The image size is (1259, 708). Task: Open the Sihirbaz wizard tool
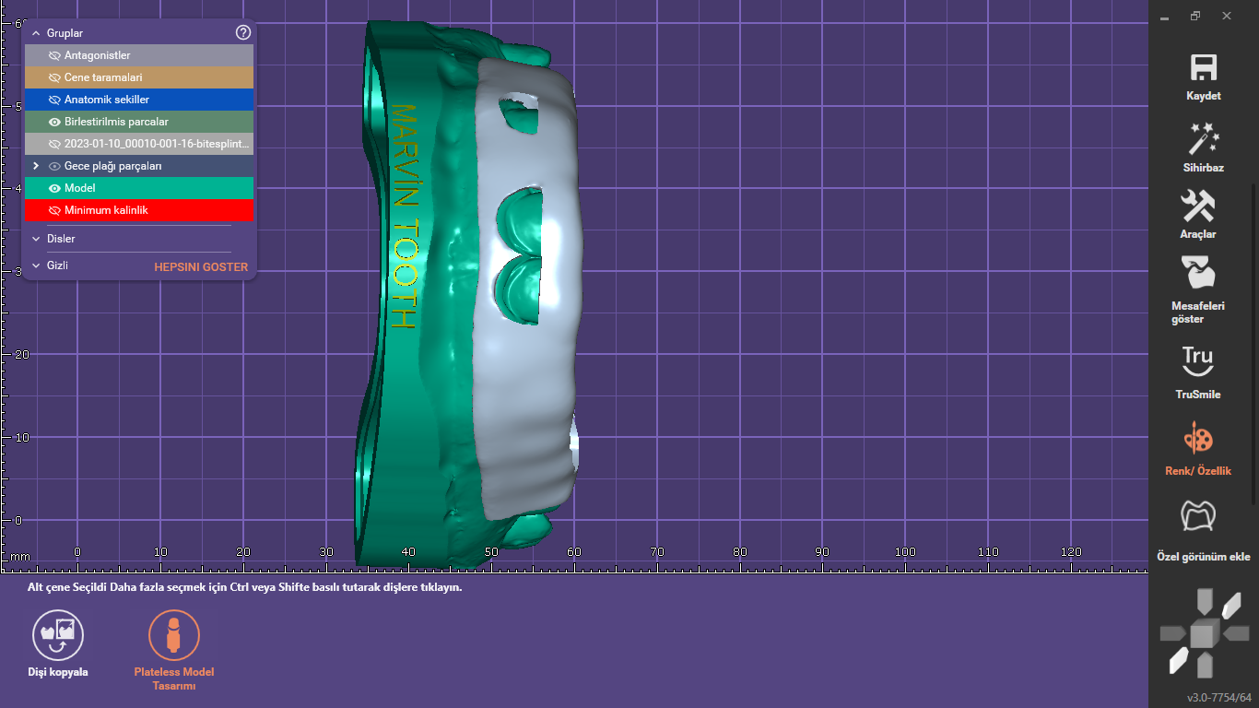click(1204, 139)
